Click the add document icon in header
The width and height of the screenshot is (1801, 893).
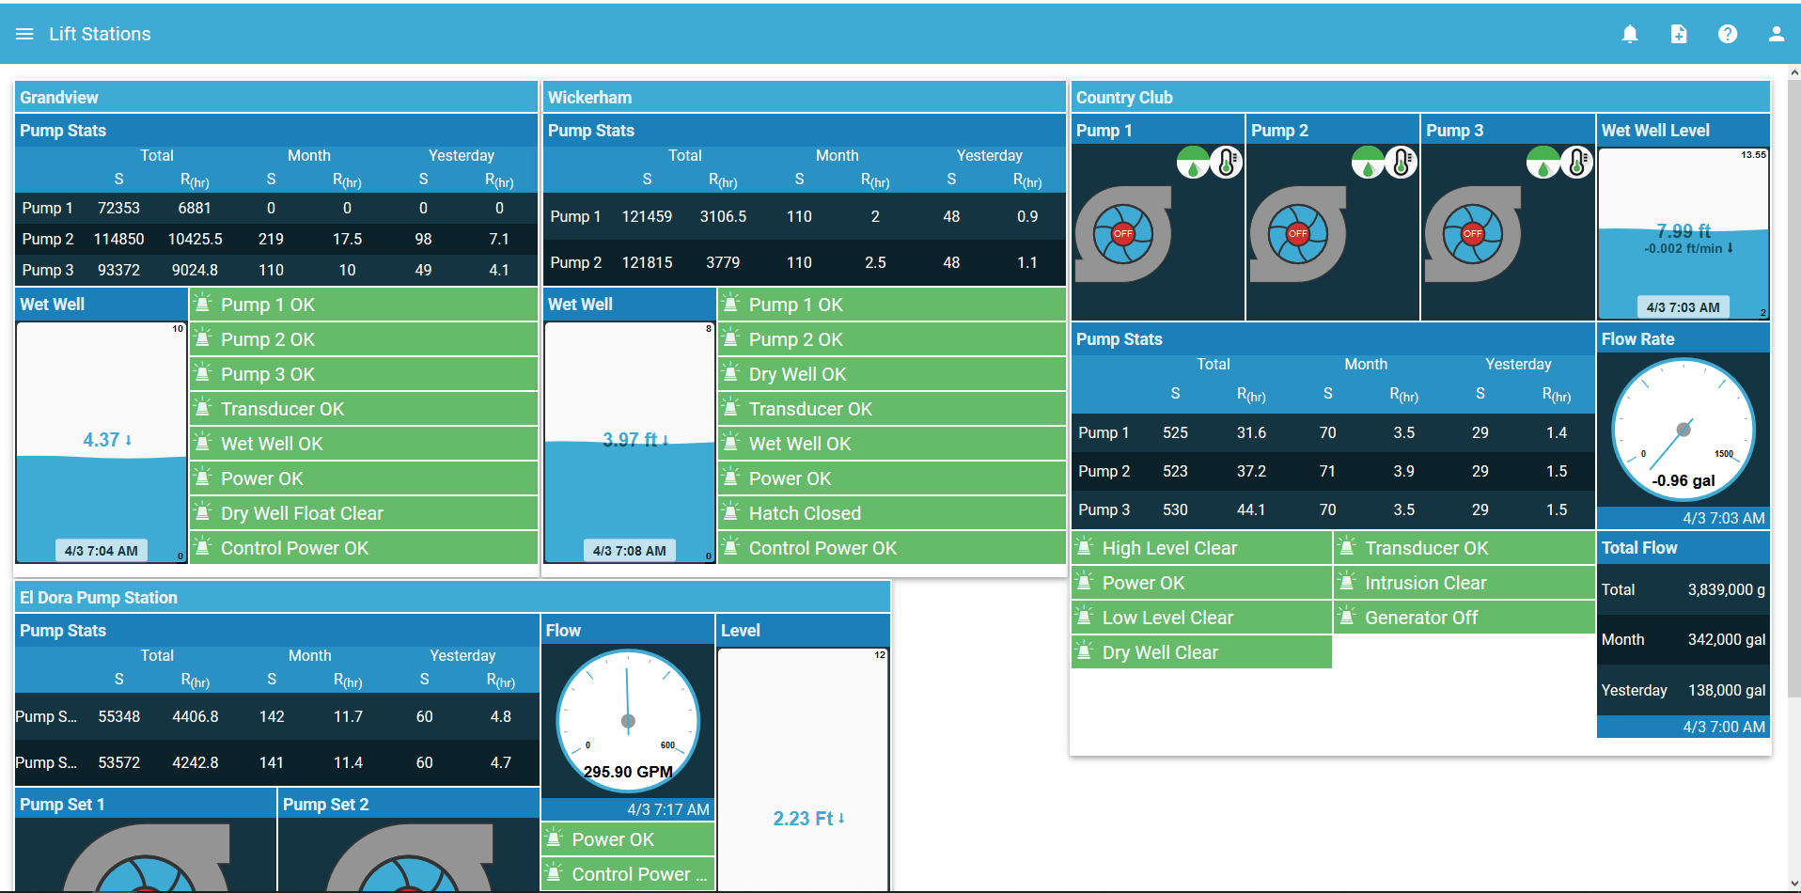point(1679,34)
